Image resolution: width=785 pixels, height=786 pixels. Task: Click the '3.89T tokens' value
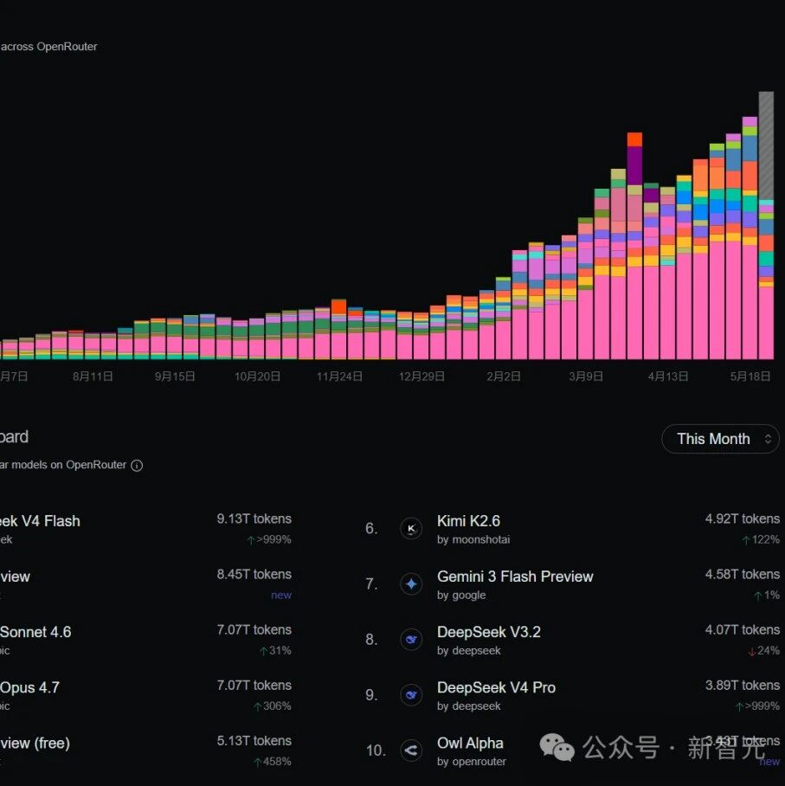(x=742, y=686)
